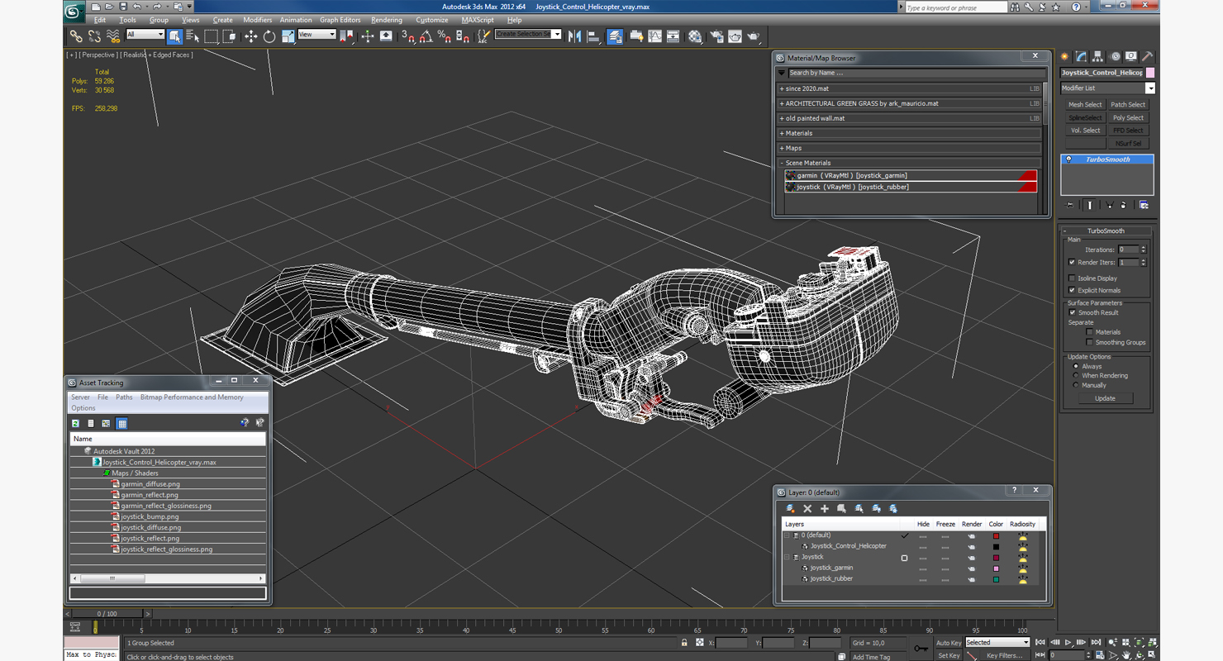Click the Mirror tool icon

tap(575, 36)
